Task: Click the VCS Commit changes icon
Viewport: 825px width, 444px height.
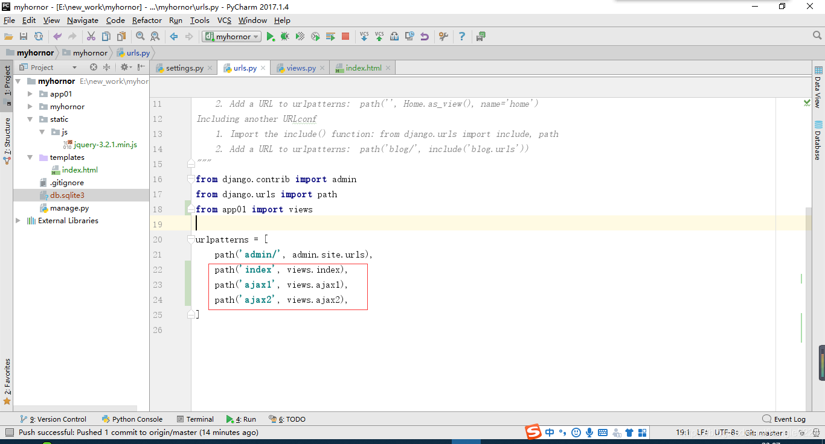Action: (x=379, y=37)
